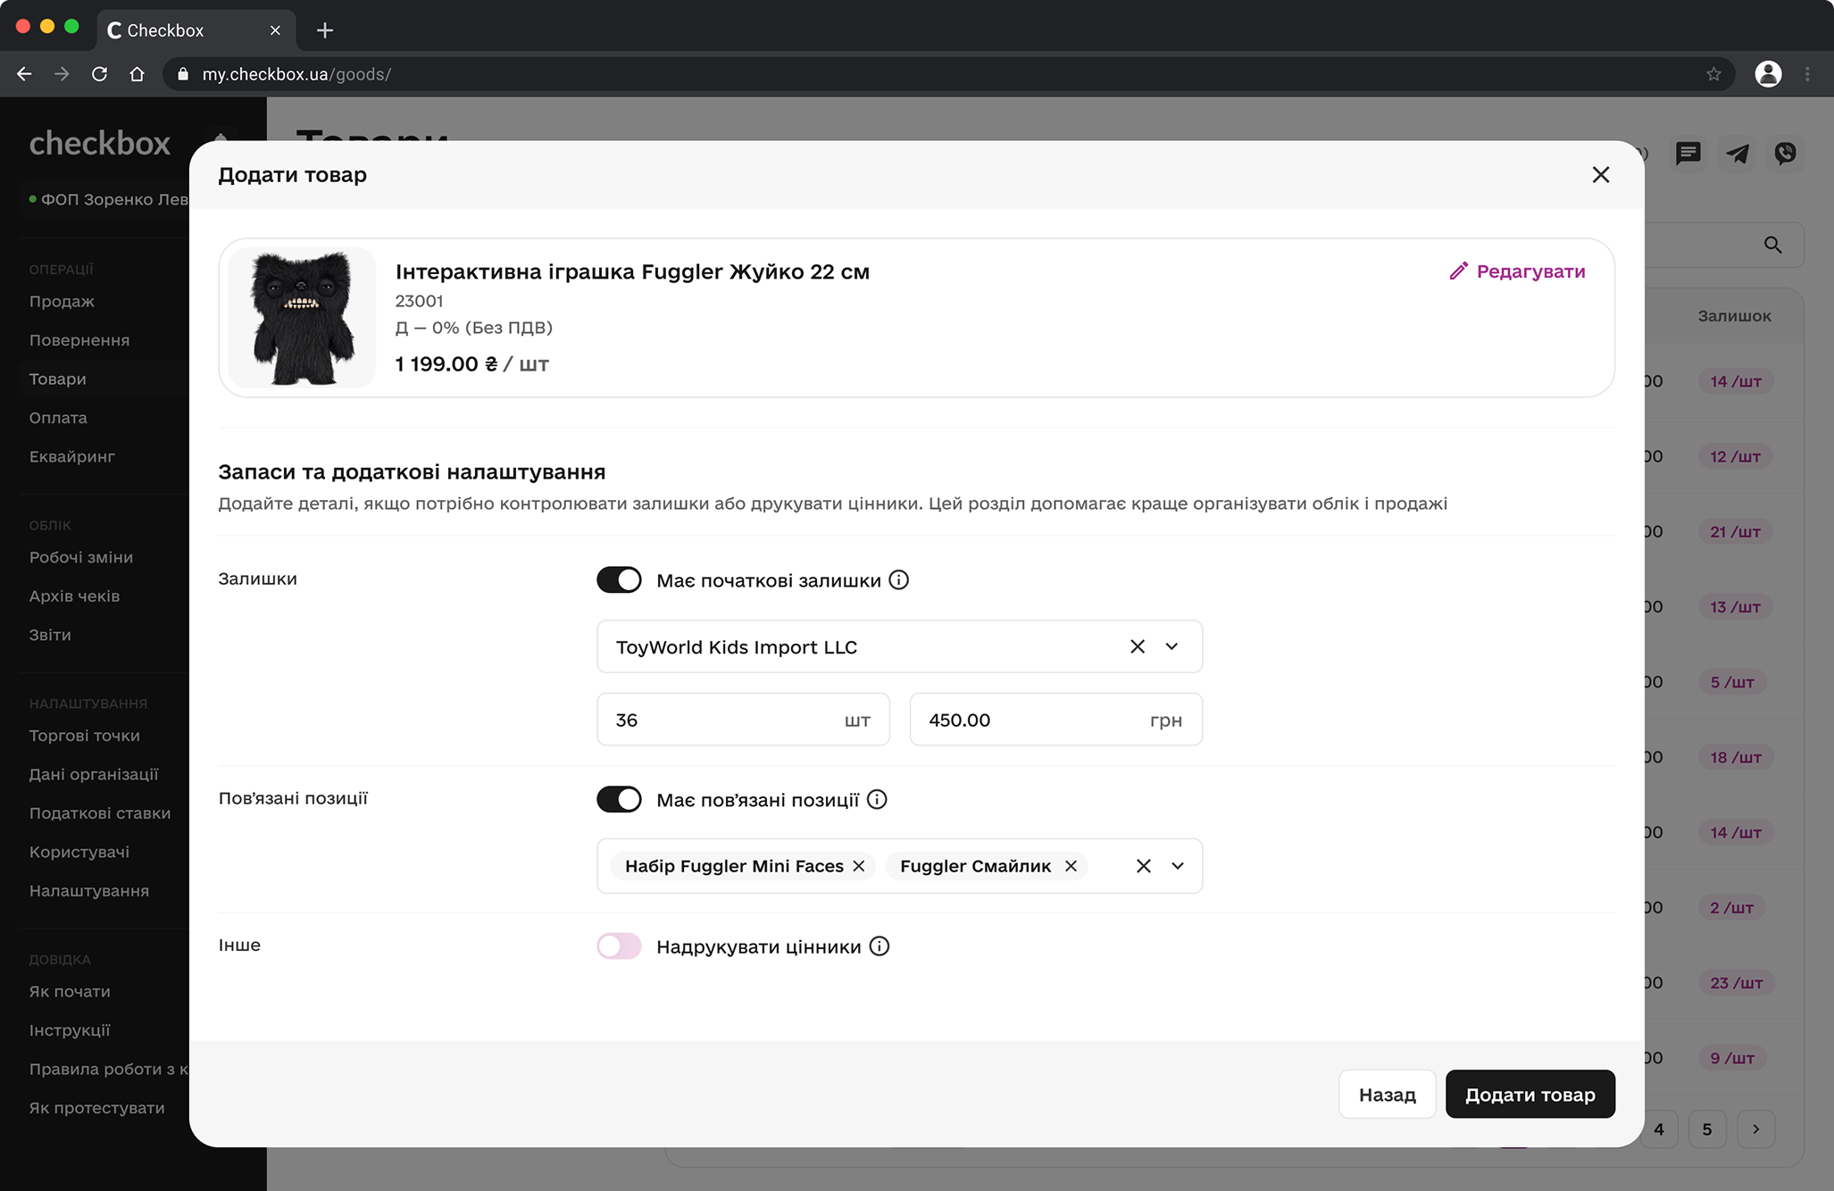Toggle Має початкові залишки switch
Image resolution: width=1834 pixels, height=1191 pixels.
pyautogui.click(x=619, y=579)
